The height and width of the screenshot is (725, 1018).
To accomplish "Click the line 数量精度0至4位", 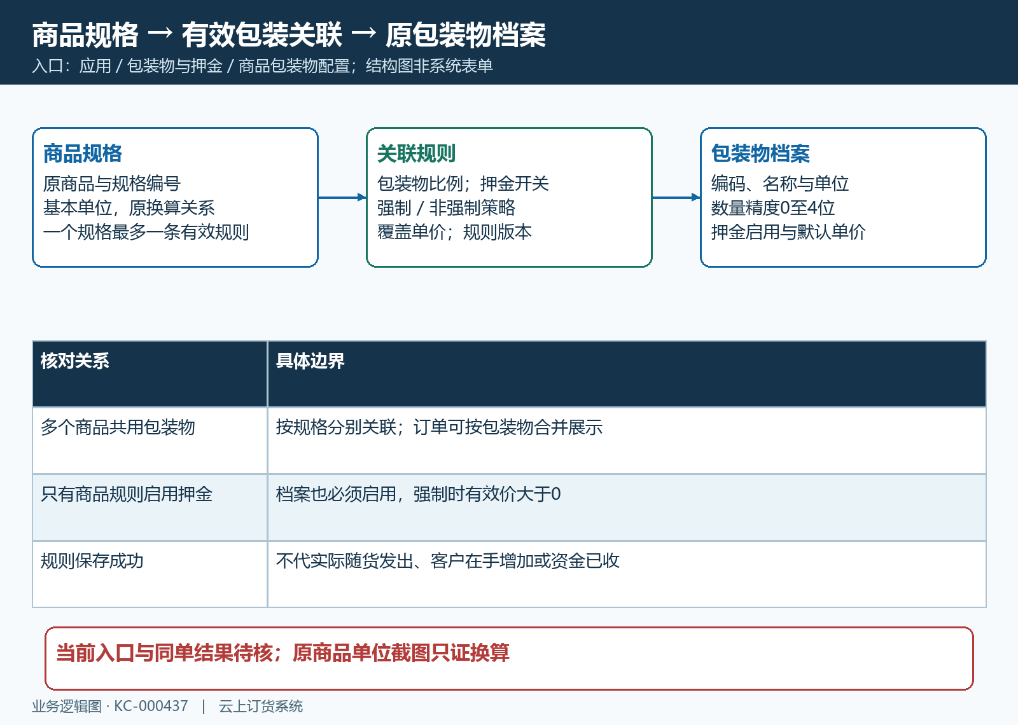I will pyautogui.click(x=773, y=208).
